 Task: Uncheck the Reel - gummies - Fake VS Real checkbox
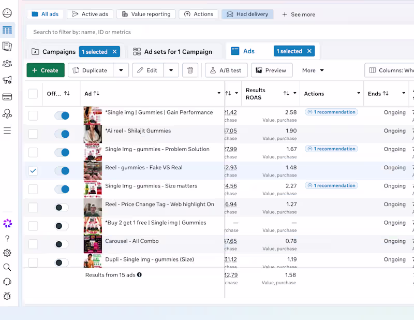33,171
